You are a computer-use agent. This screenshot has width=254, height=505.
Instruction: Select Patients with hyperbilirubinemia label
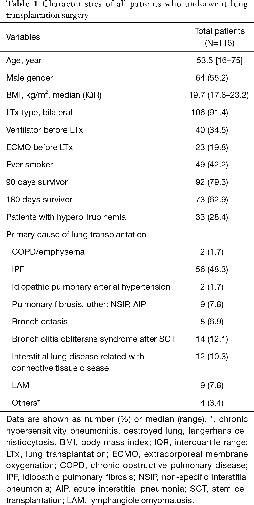[66, 217]
